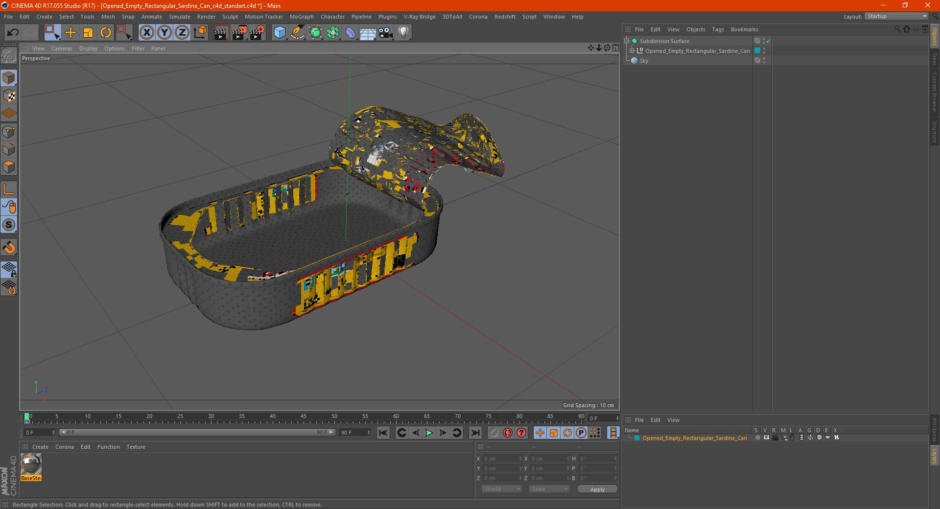Toggle the Sardine_Can layer view eye
The image size is (940, 509).
click(766, 438)
